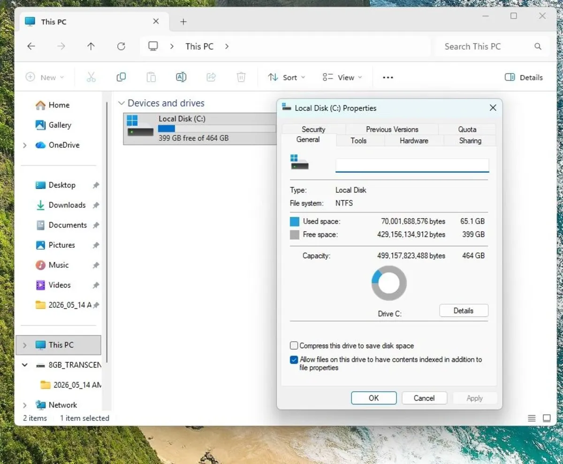Open the Previous Versions tab

392,129
